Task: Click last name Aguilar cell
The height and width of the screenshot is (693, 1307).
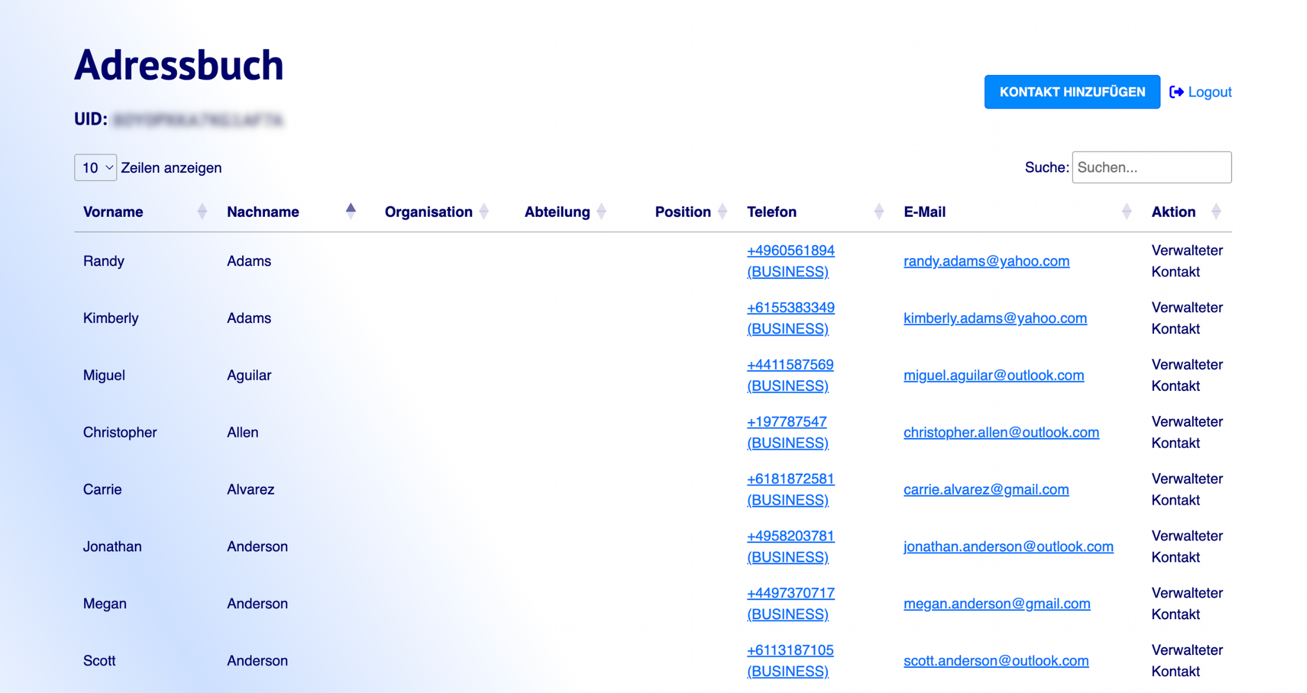Action: 249,375
